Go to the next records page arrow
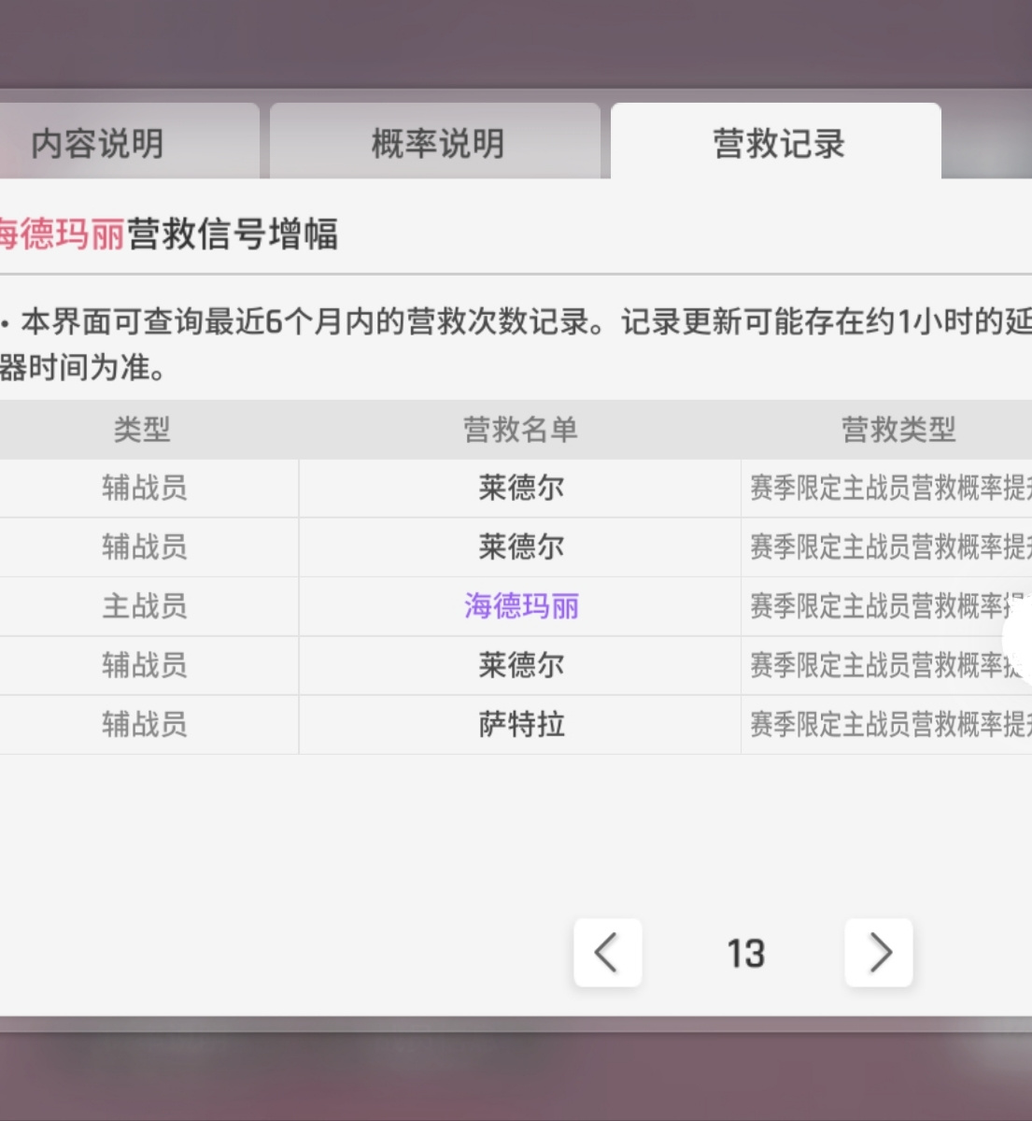 pos(878,953)
